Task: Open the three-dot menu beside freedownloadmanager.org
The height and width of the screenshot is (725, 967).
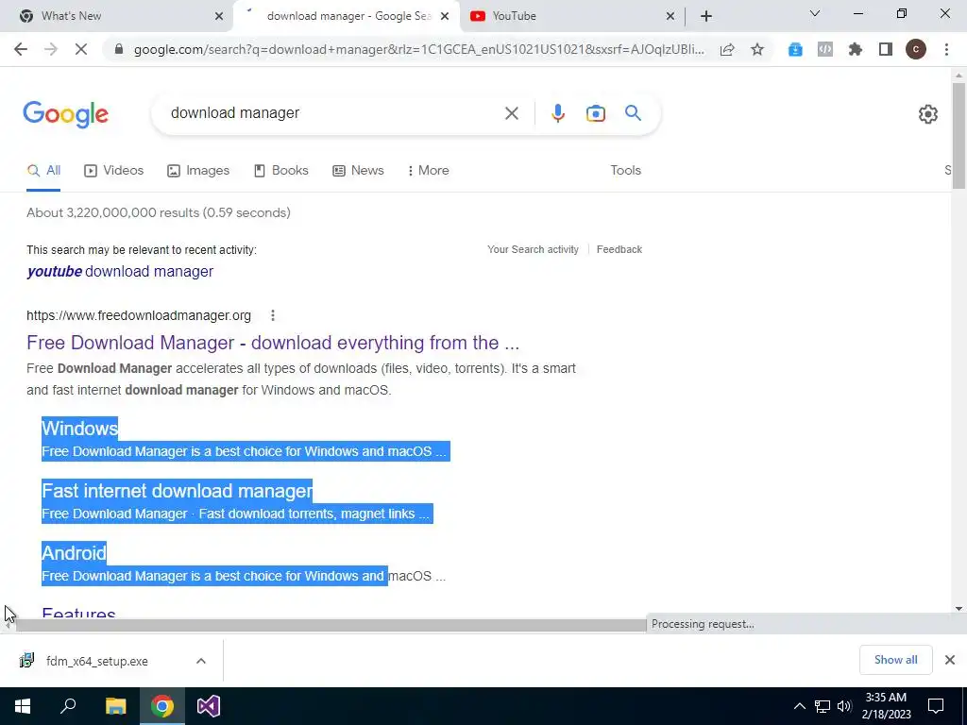Action: pyautogui.click(x=273, y=315)
